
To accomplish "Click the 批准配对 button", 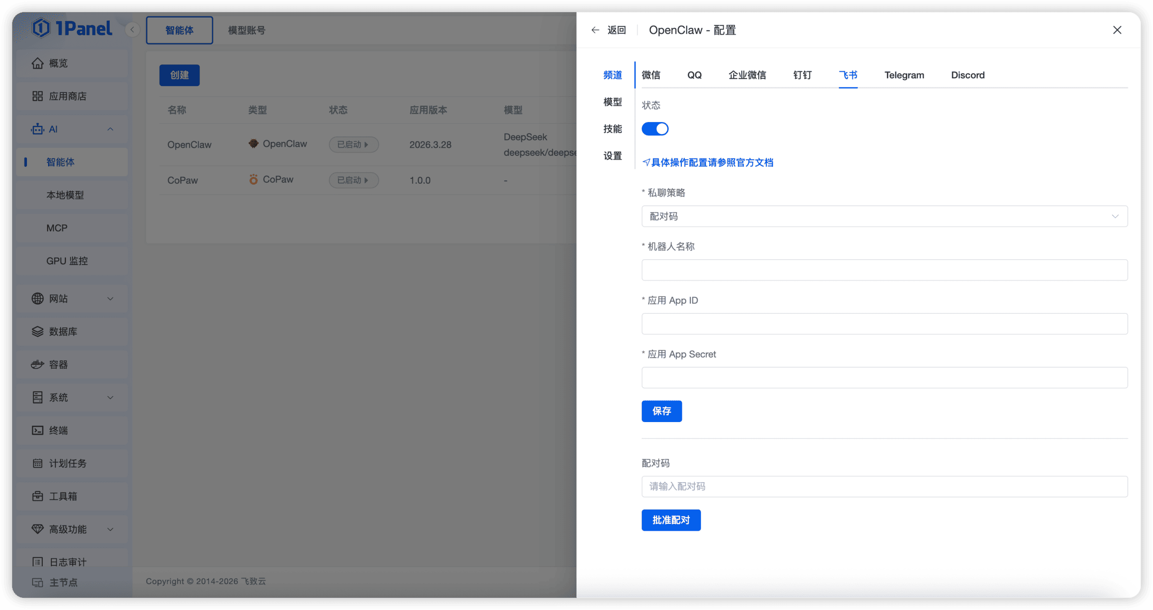I will [x=671, y=520].
